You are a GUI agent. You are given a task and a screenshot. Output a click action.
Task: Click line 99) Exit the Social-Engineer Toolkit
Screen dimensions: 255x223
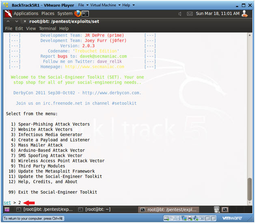click(x=53, y=192)
